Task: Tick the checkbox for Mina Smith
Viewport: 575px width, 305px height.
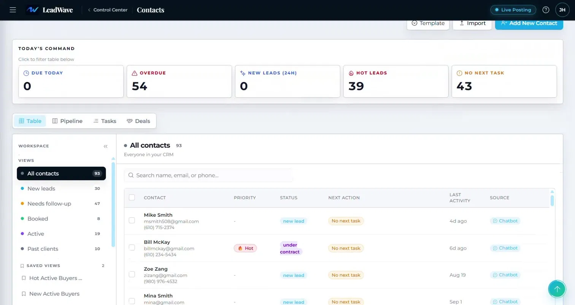Action: coord(132,301)
